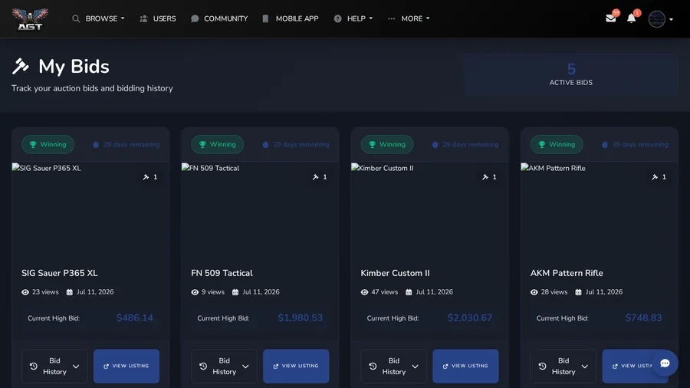Screen dimensions: 690x388
Task: Open the user avatar menu
Action: click(x=656, y=19)
